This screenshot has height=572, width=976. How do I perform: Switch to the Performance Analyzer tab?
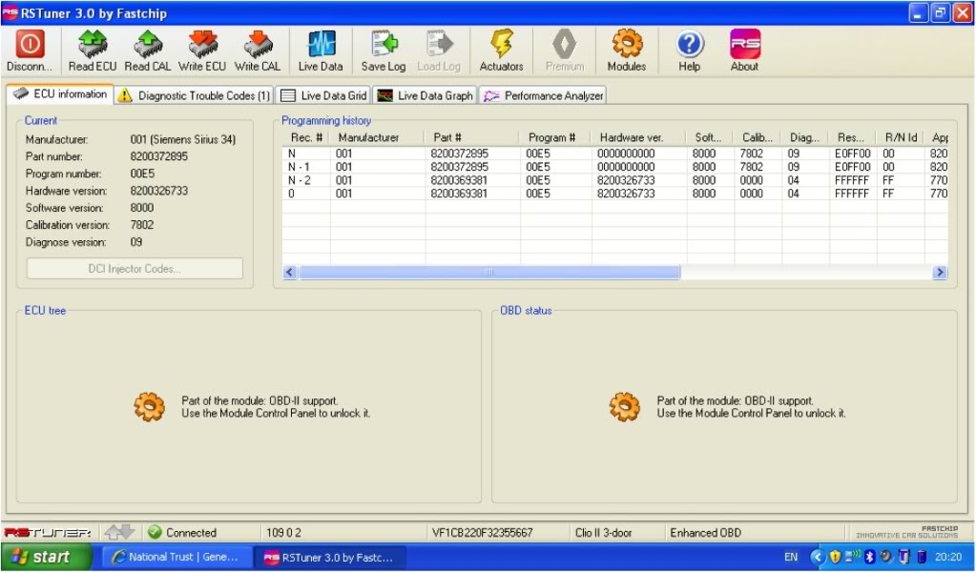pos(542,94)
